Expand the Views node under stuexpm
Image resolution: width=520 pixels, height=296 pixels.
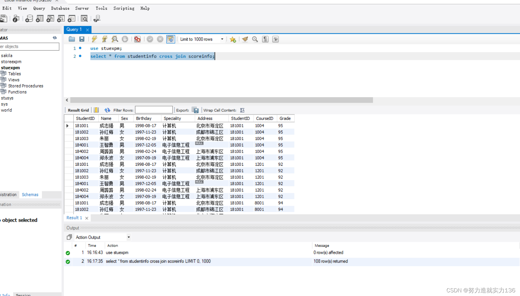pyautogui.click(x=14, y=80)
